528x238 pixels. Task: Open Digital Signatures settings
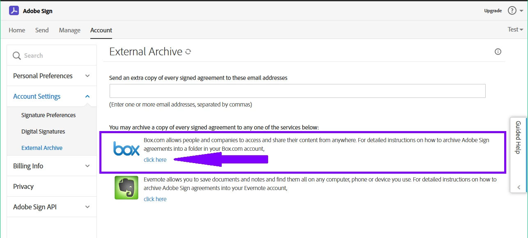coord(43,131)
